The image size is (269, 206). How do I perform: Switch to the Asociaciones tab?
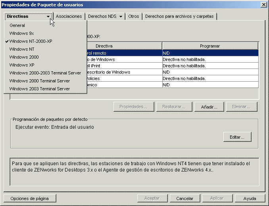coord(69,16)
